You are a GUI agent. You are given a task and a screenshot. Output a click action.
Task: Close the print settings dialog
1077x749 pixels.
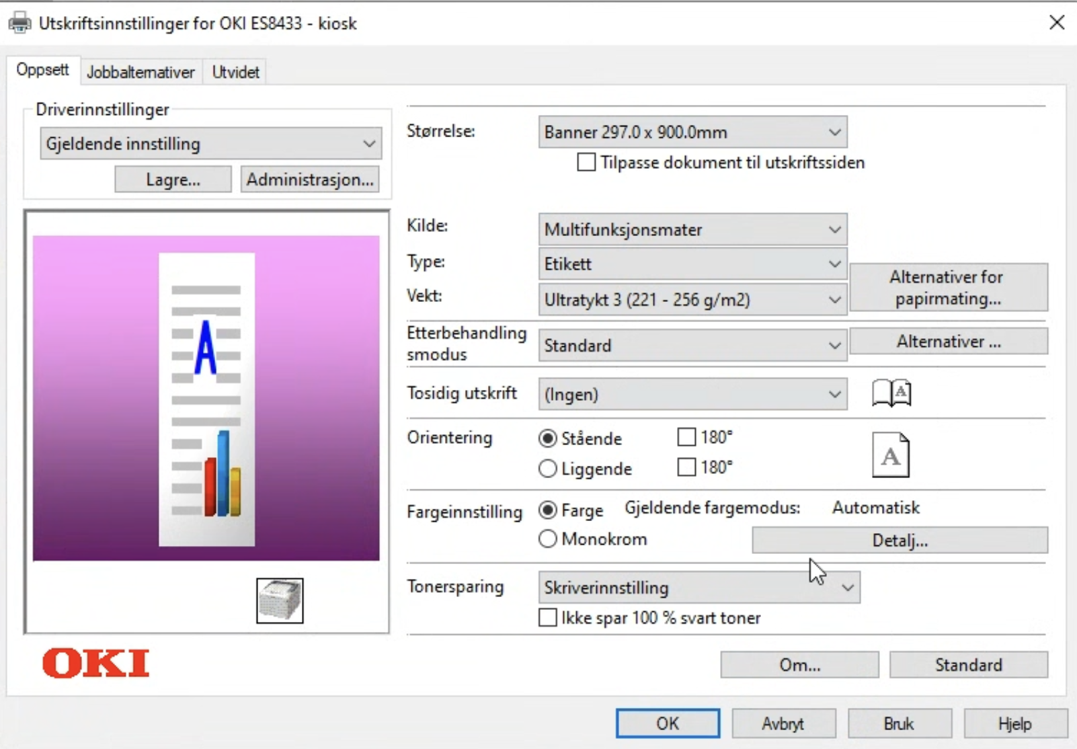1056,23
